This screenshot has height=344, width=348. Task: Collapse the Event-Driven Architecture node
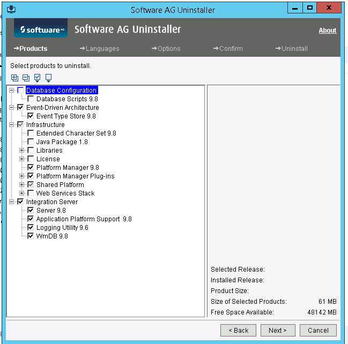click(12, 108)
